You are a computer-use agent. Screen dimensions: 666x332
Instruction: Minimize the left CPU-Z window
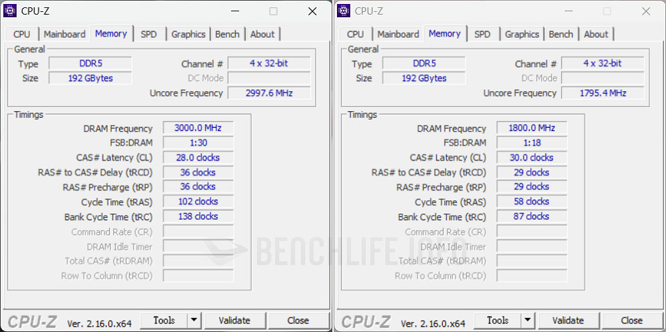tap(234, 11)
